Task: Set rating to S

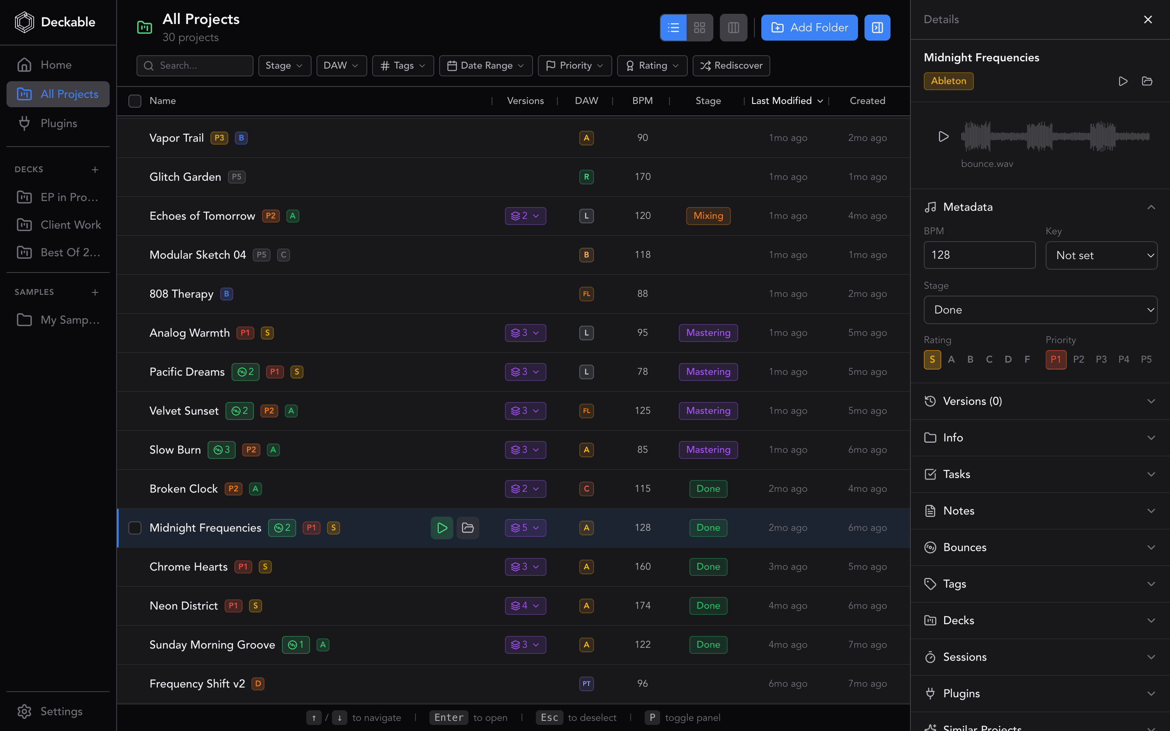Action: pyautogui.click(x=932, y=360)
